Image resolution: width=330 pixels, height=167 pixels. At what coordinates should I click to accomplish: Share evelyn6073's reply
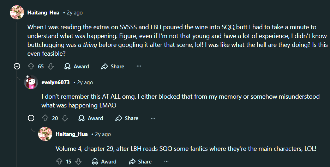[x=127, y=118]
